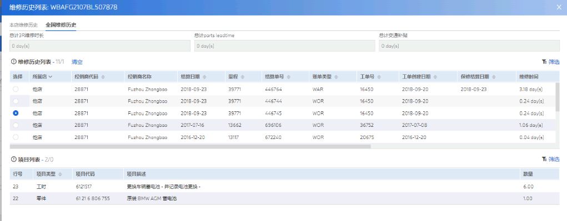The width and height of the screenshot is (567, 221).
Task: Sort by 工单创建日期 column
Action: click(x=435, y=77)
